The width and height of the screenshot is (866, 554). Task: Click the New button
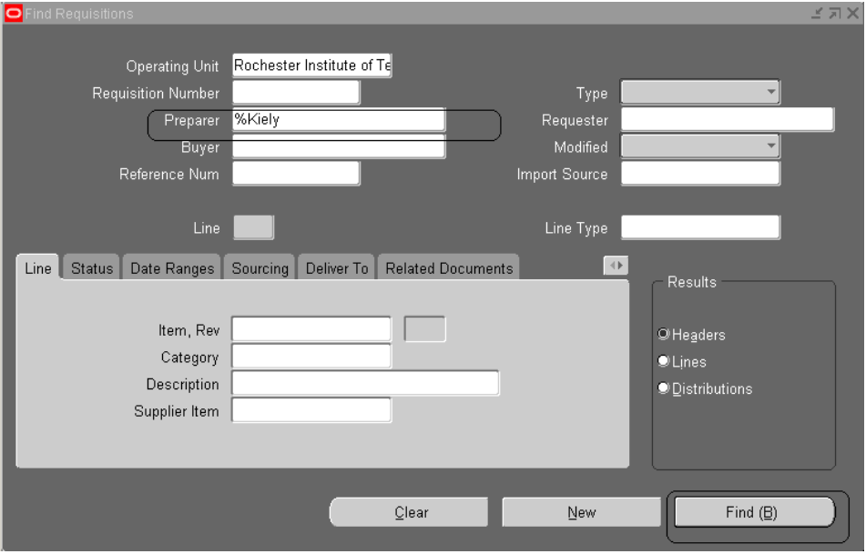click(581, 513)
